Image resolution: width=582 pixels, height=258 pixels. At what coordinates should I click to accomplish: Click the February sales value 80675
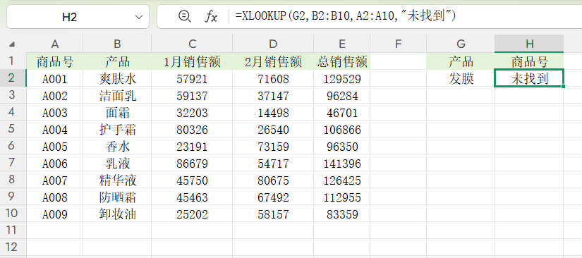pos(273,180)
